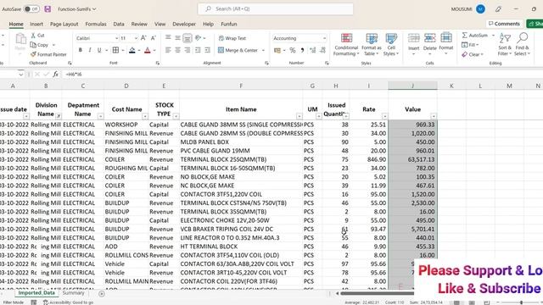The height and width of the screenshot is (305, 543).
Task: Switch to the Formulas tab
Action: [96, 24]
